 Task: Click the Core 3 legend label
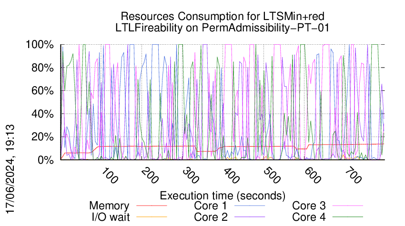(x=309, y=206)
